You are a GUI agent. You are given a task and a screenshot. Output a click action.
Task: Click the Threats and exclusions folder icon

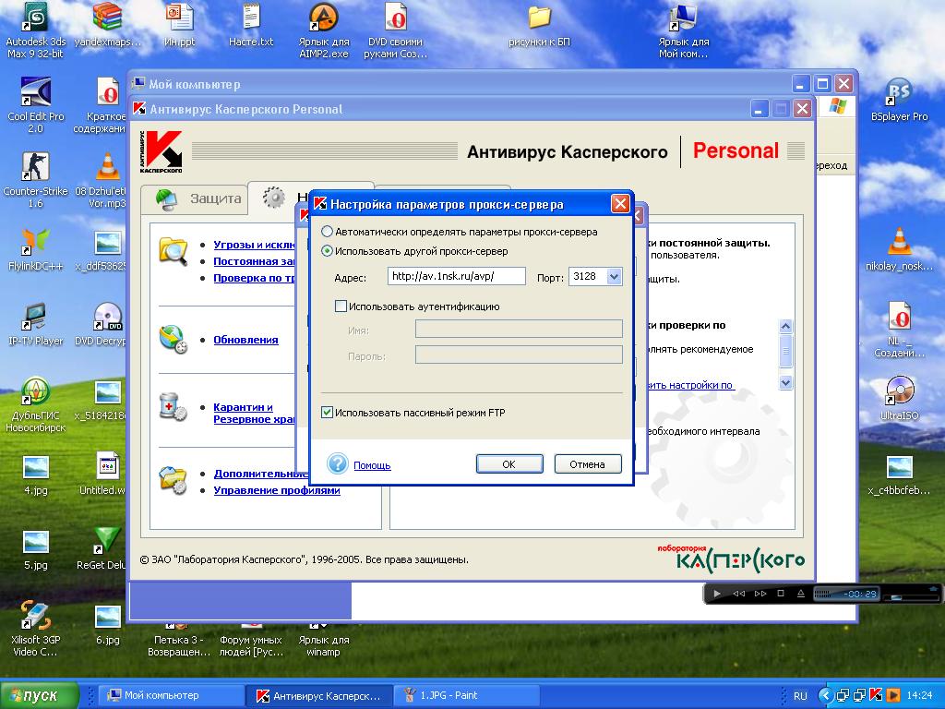pyautogui.click(x=173, y=251)
